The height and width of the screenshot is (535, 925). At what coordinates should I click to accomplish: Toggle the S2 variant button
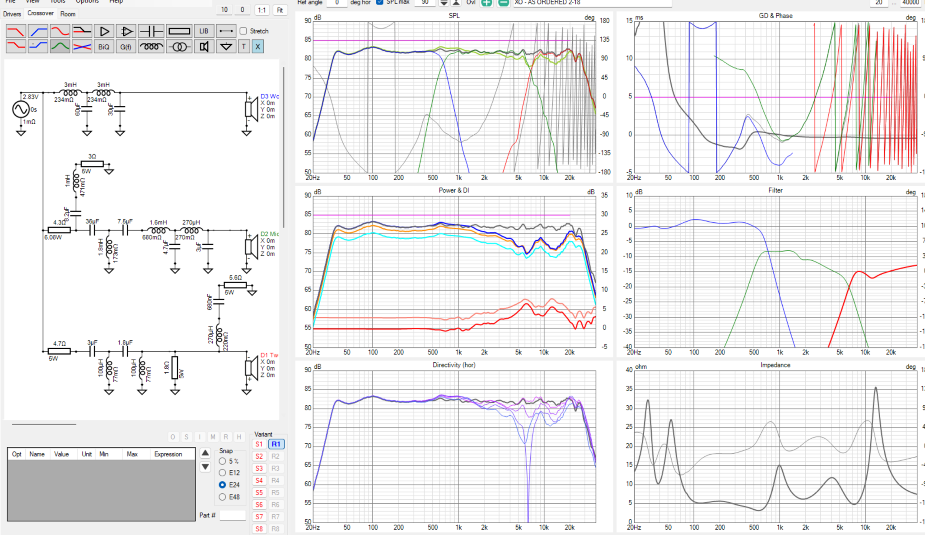[259, 456]
